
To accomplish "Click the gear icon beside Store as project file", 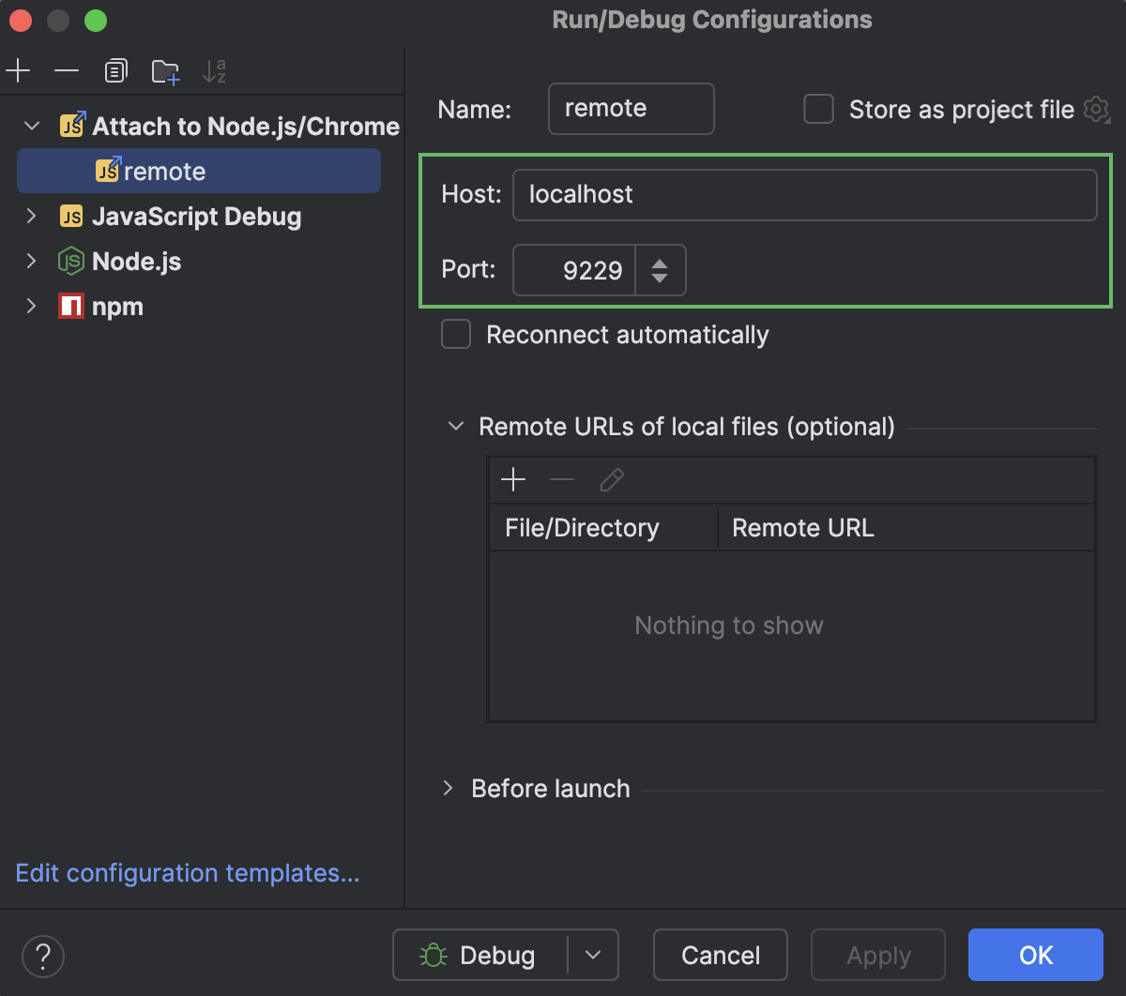I will (1095, 110).
